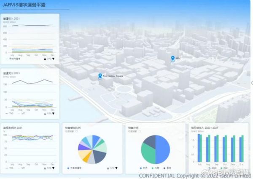Toggle MT series in occupancy chart legend
Screen dimensions: 253x179
22,168
